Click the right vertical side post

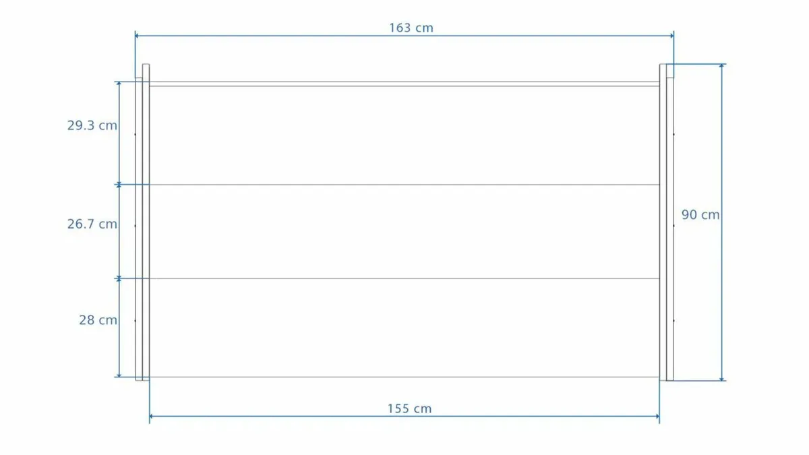663,222
